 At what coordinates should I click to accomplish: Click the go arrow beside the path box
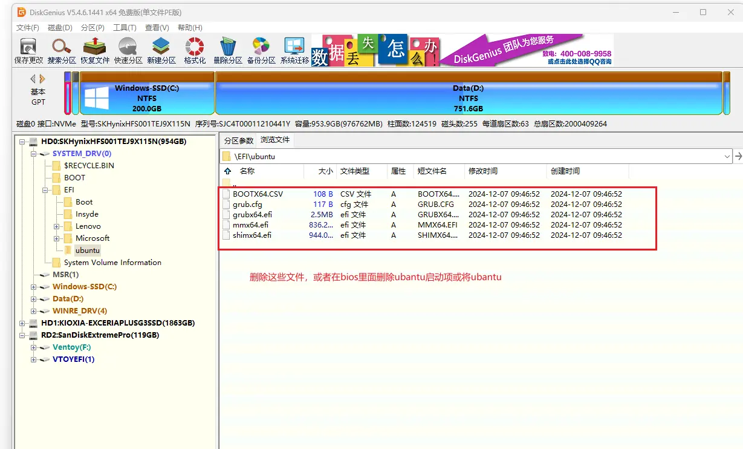(738, 156)
